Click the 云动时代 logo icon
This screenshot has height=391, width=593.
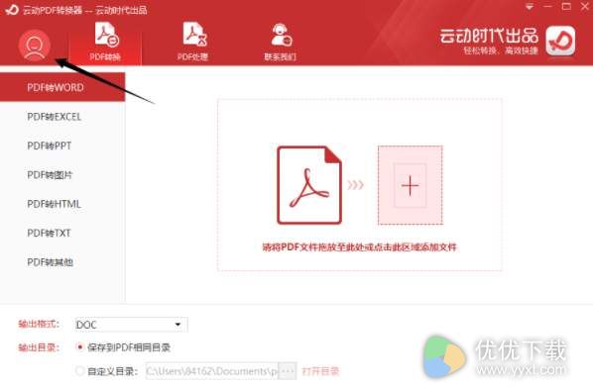560,41
